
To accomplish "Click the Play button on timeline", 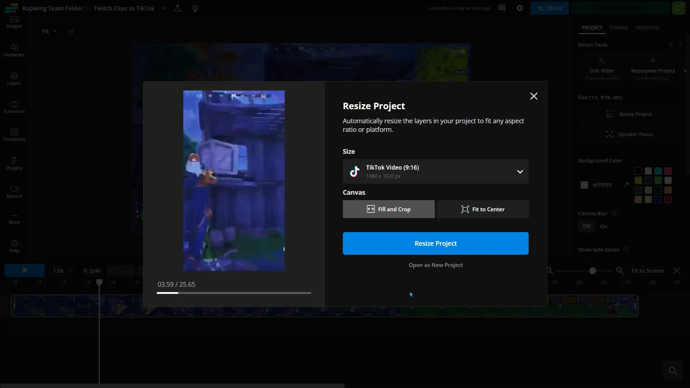I will pos(25,270).
